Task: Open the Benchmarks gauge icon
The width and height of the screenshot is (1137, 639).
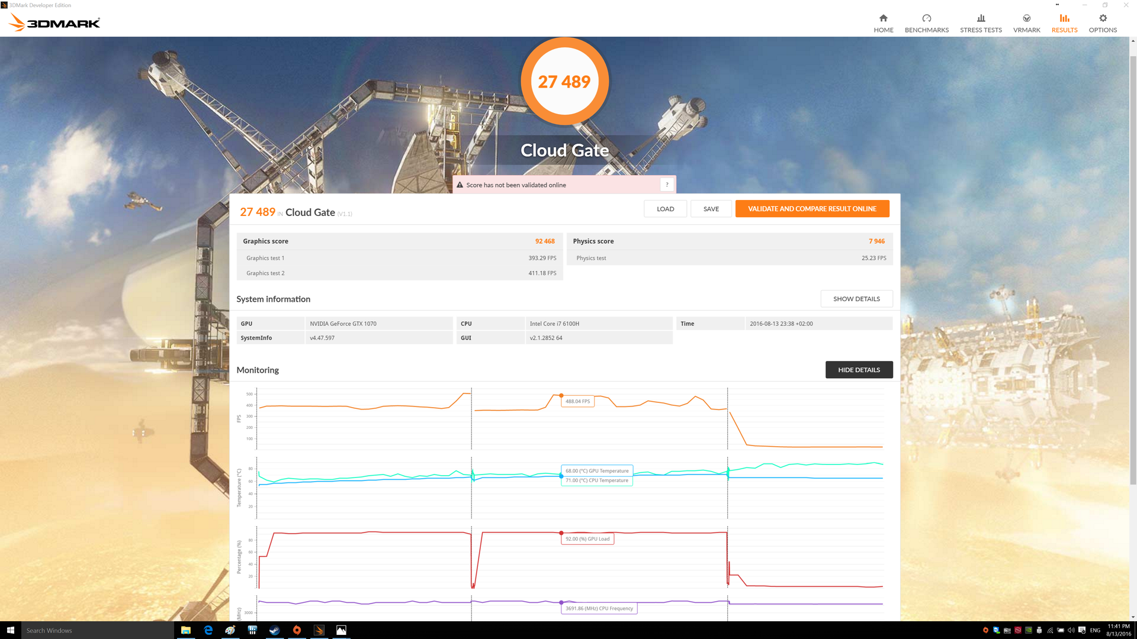Action: [x=926, y=18]
